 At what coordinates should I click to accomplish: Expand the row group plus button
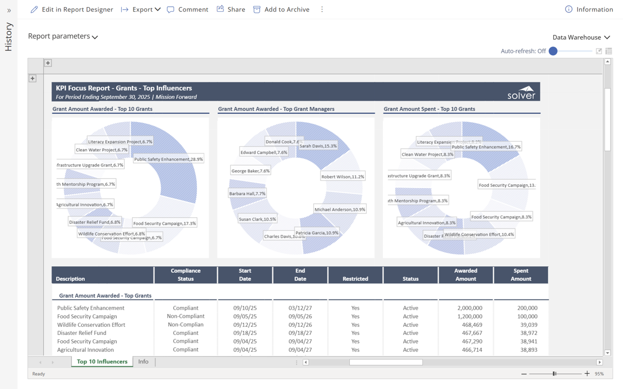click(32, 78)
